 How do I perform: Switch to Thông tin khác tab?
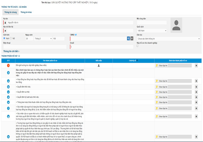pos(26,12)
